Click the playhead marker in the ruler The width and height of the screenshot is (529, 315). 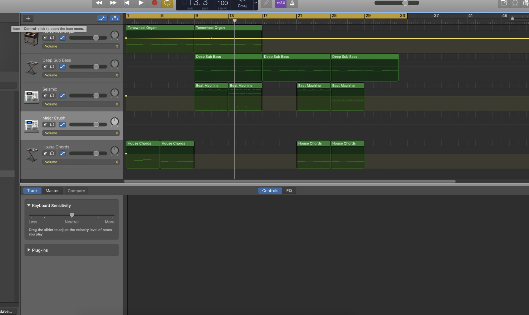pyautogui.click(x=235, y=20)
